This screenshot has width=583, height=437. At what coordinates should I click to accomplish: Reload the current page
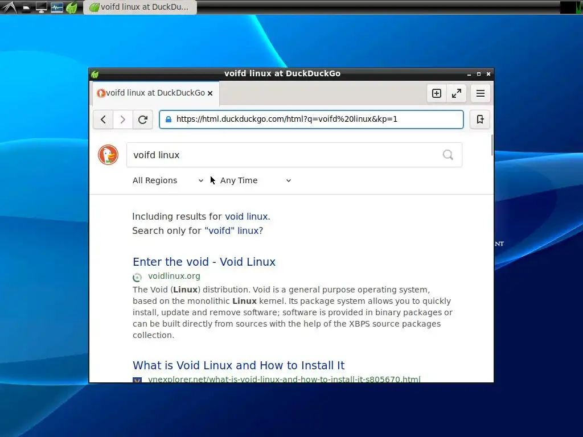point(143,119)
